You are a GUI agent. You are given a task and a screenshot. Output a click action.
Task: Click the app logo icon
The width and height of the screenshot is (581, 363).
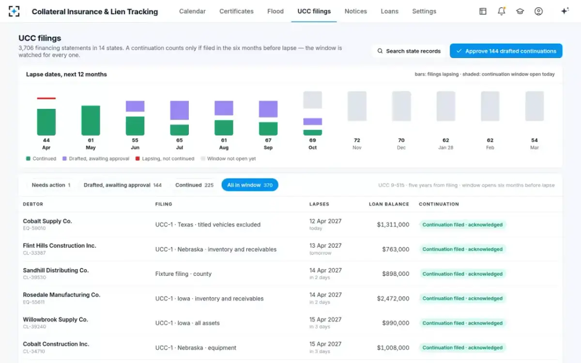coord(14,11)
